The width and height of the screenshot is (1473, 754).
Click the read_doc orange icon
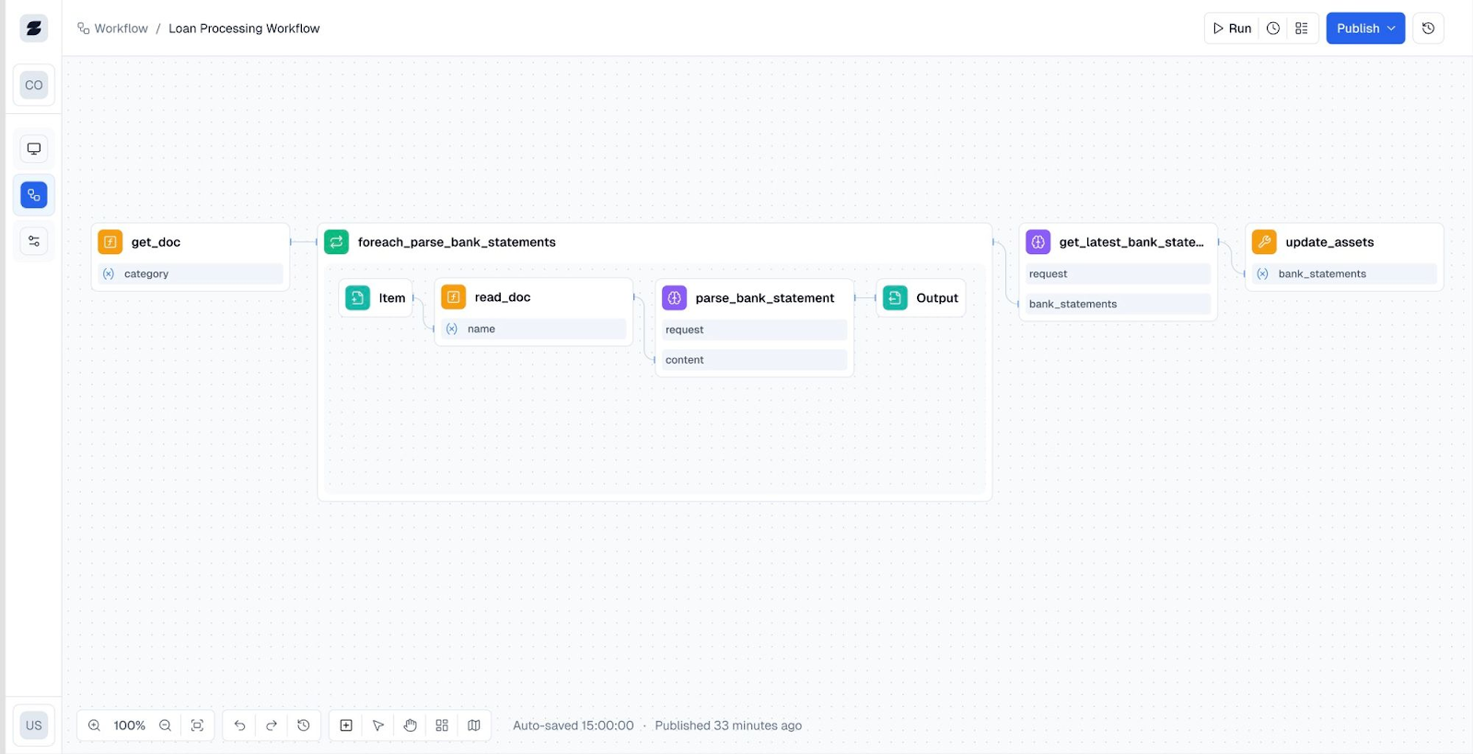[454, 297]
